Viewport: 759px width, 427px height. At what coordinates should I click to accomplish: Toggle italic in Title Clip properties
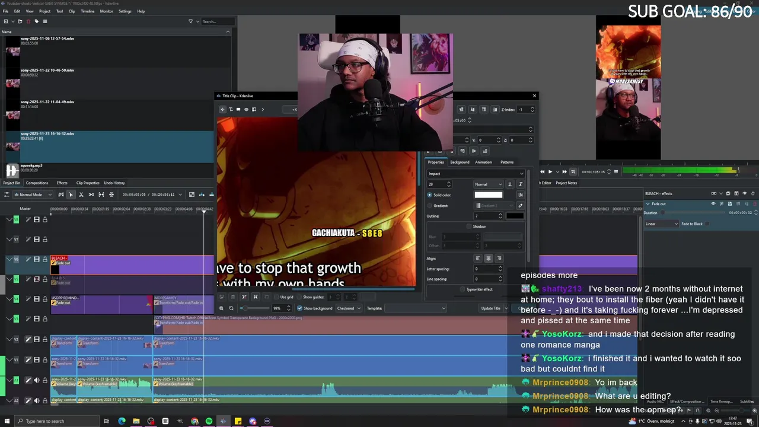[x=521, y=184]
